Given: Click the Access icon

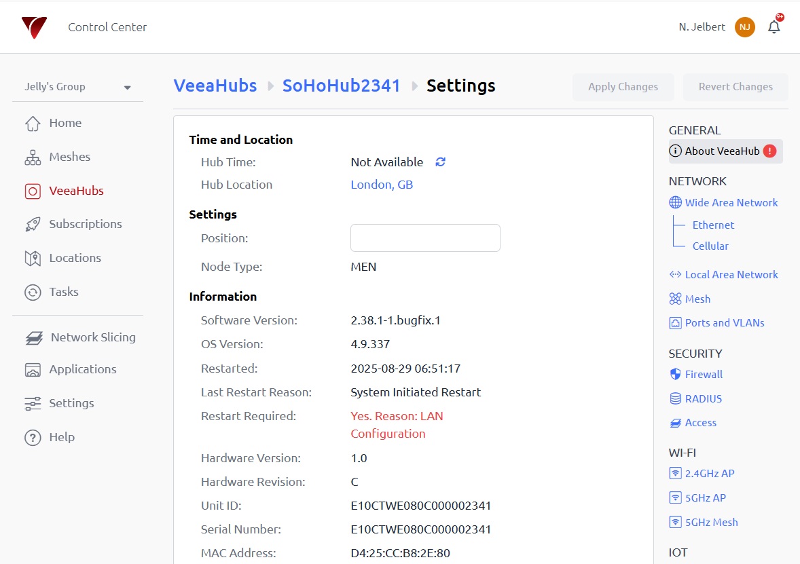Looking at the screenshot, I should click(675, 423).
